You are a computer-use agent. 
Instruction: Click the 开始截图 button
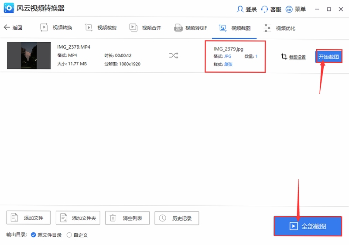point(329,57)
